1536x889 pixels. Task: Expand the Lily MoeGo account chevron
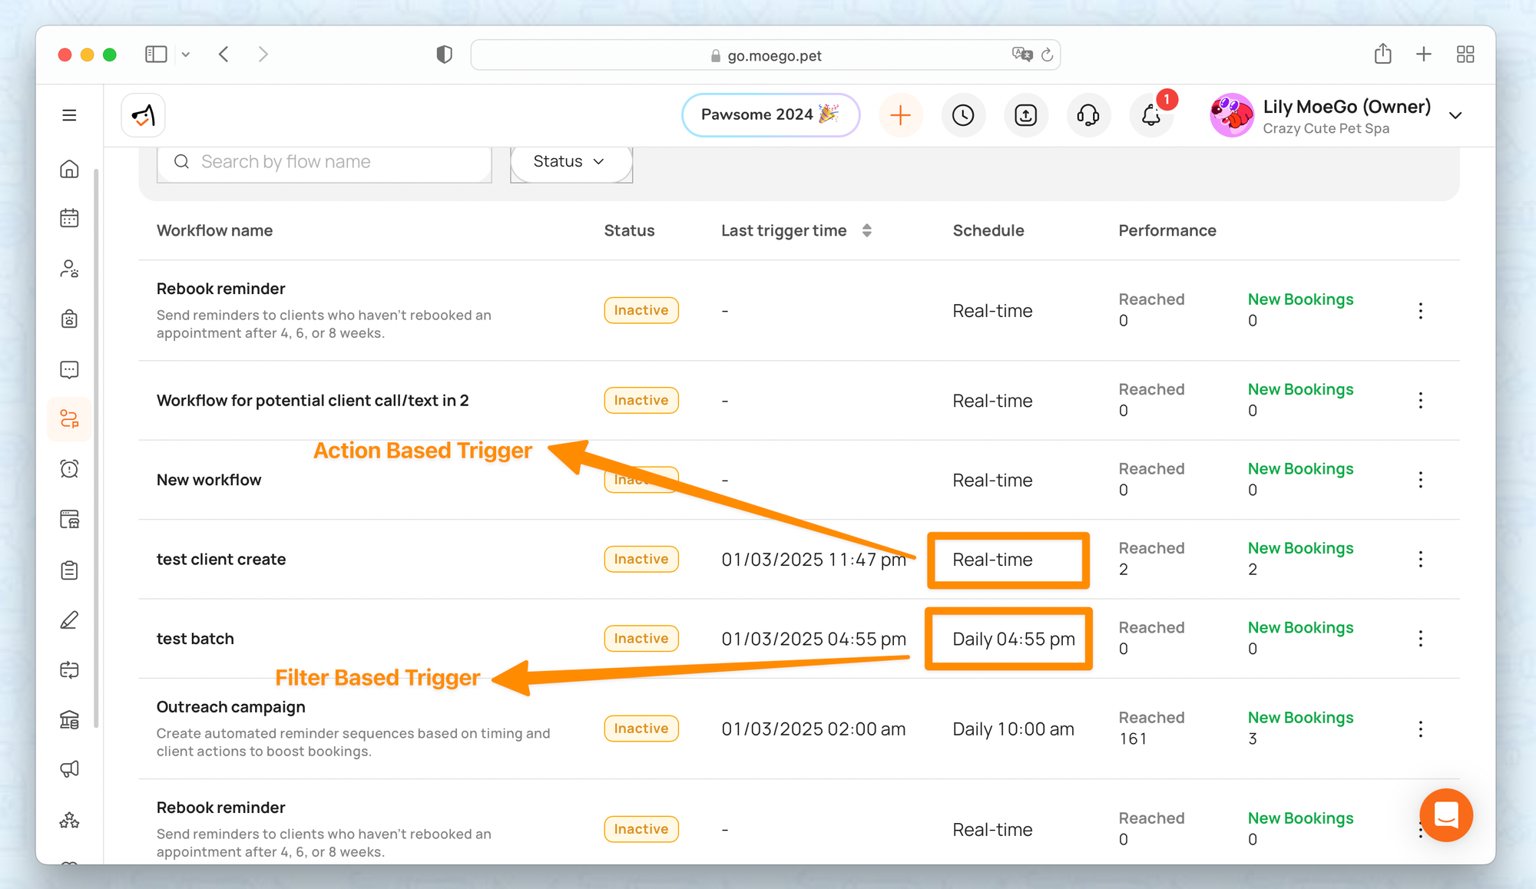[x=1455, y=116]
